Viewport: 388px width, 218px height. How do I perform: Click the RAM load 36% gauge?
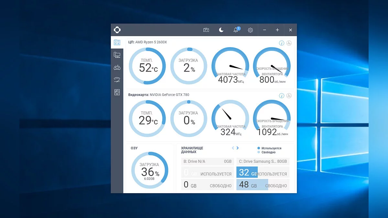point(150,170)
